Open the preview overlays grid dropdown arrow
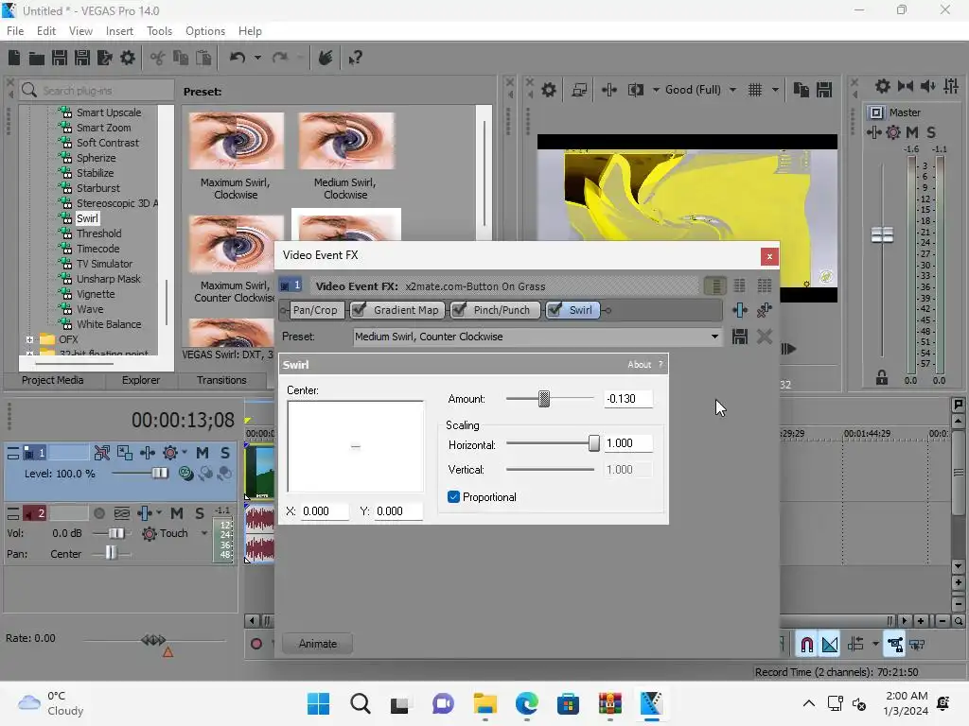 tap(775, 90)
